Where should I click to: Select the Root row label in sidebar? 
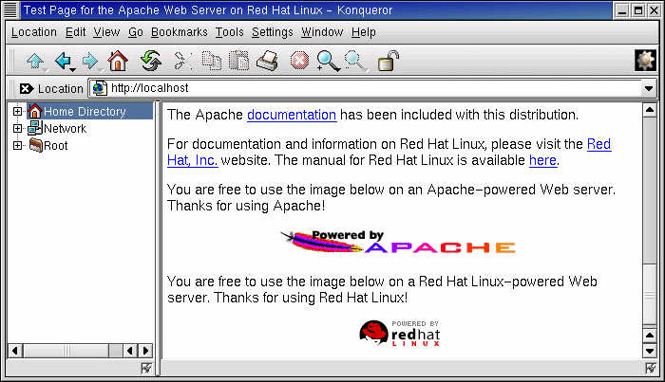coord(55,146)
